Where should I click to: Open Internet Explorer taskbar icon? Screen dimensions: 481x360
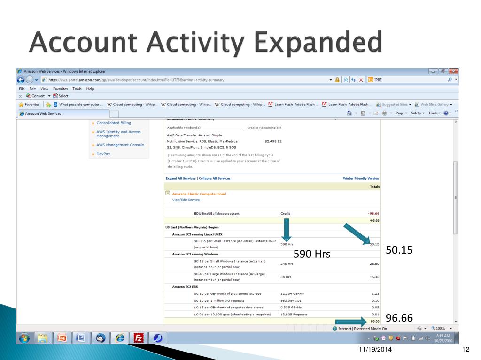click(119, 338)
